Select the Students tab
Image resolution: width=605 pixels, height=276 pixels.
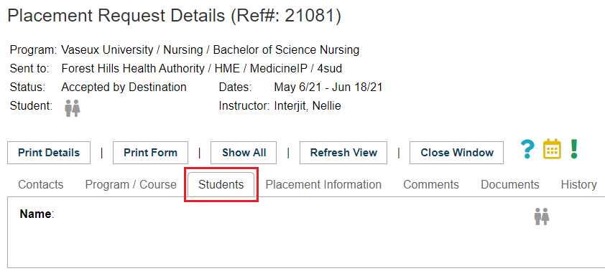coord(221,185)
